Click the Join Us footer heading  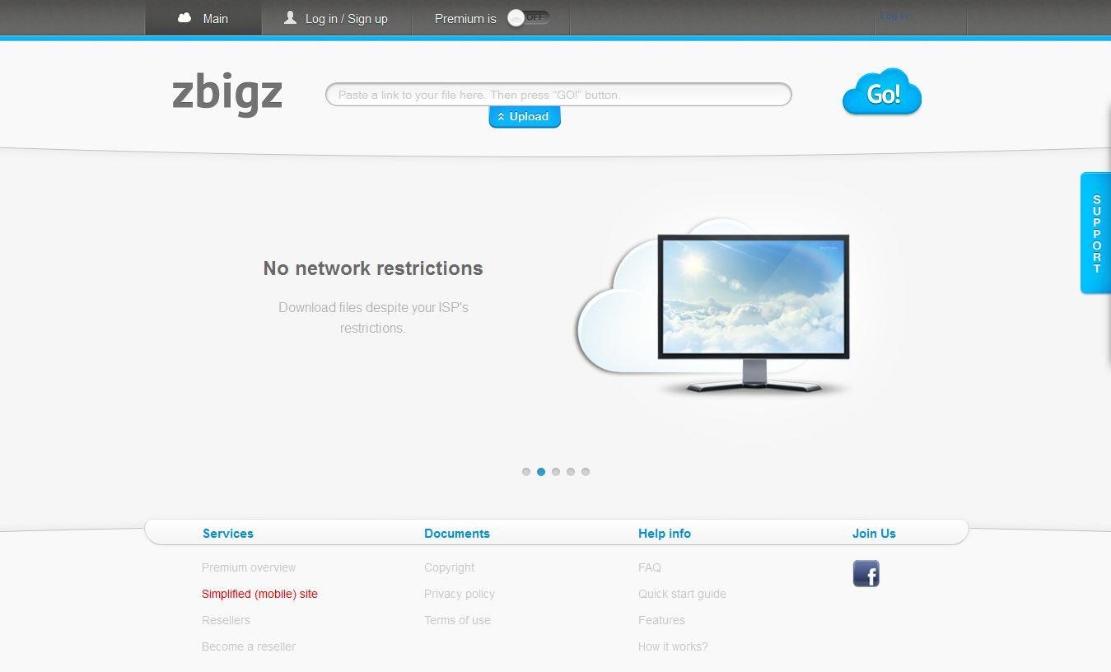(874, 534)
